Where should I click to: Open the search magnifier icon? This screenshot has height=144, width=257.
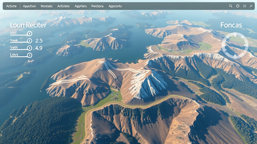click(231, 6)
